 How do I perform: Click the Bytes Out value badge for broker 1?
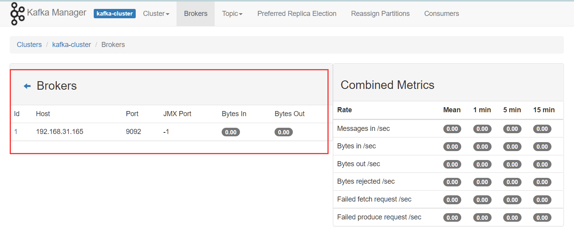click(x=283, y=132)
